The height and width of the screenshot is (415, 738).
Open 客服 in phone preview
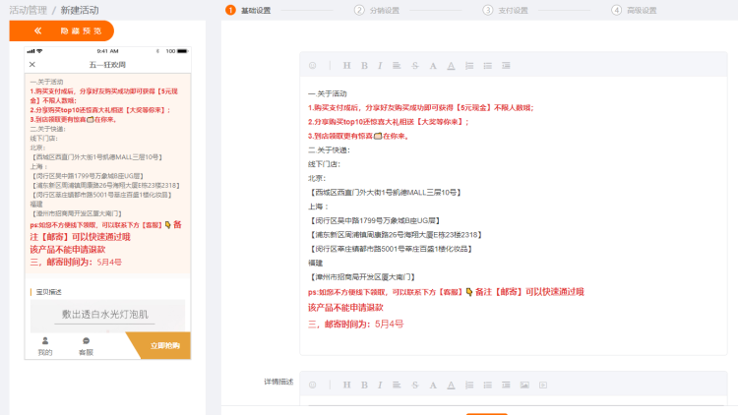(x=86, y=346)
